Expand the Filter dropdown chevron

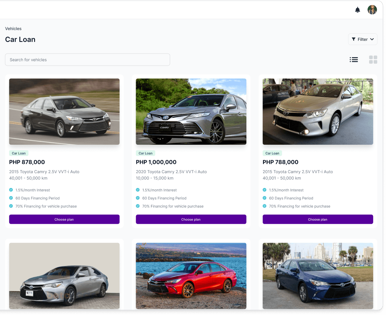(372, 39)
